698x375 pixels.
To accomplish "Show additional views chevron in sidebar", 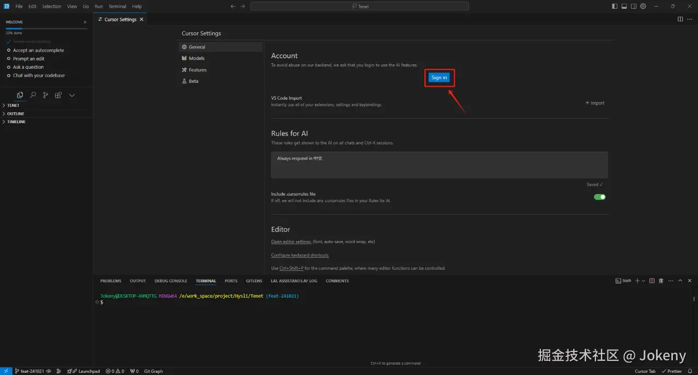I will [71, 95].
